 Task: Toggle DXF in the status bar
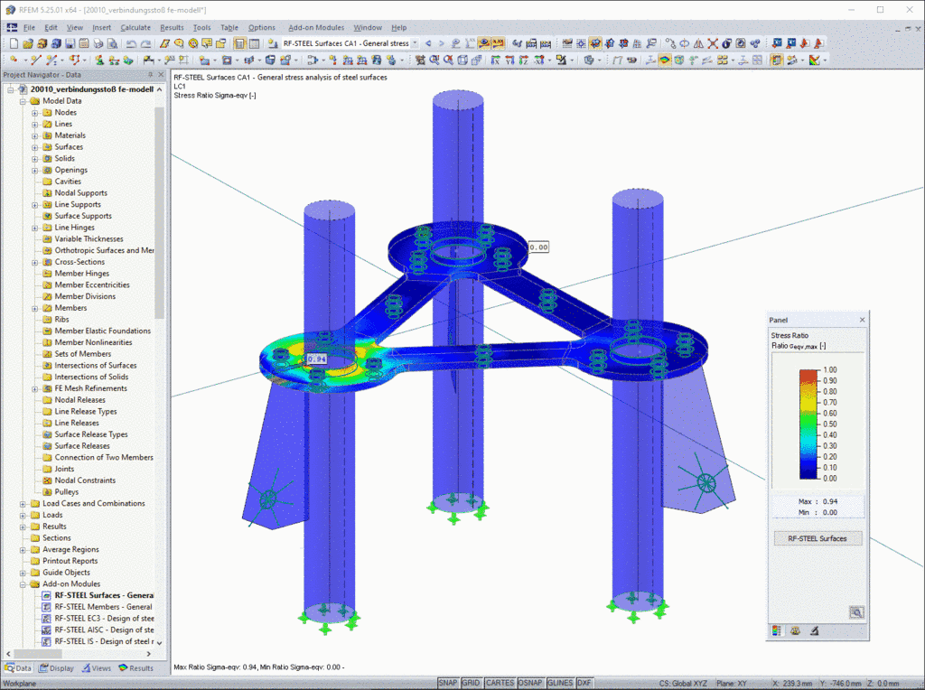coord(584,683)
